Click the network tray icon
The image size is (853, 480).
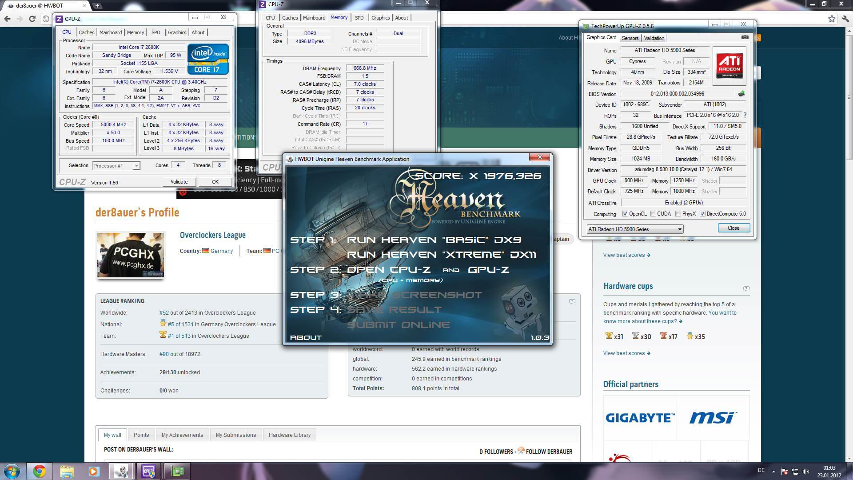pyautogui.click(x=795, y=472)
